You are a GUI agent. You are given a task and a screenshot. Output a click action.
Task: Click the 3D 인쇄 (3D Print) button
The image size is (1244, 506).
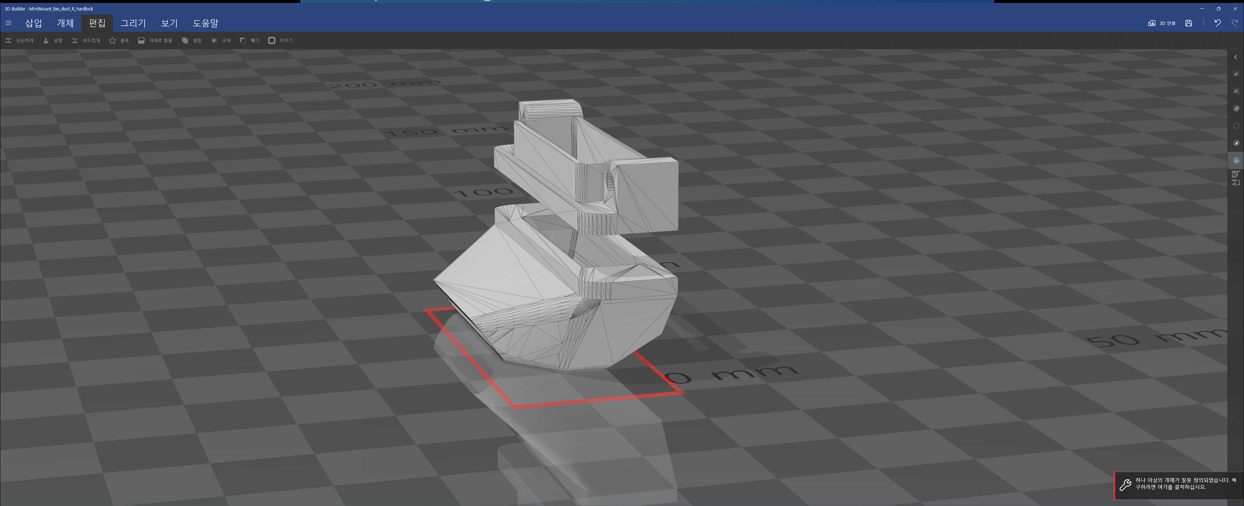1162,23
